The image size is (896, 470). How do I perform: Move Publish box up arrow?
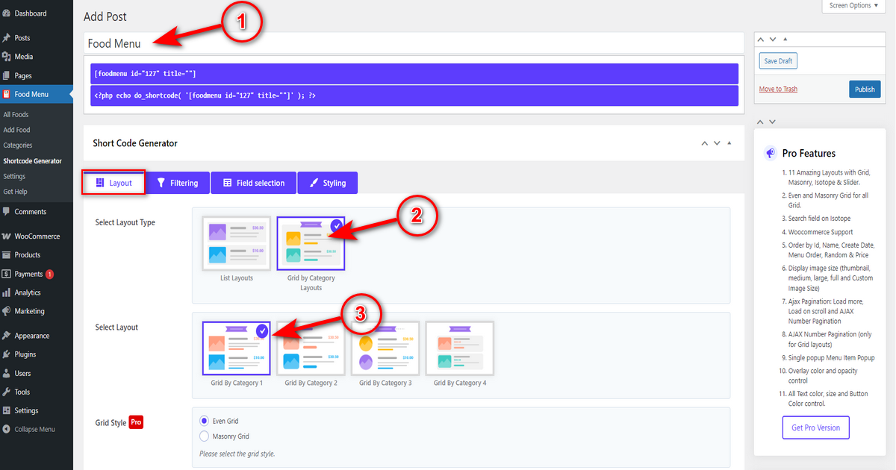pyautogui.click(x=761, y=39)
